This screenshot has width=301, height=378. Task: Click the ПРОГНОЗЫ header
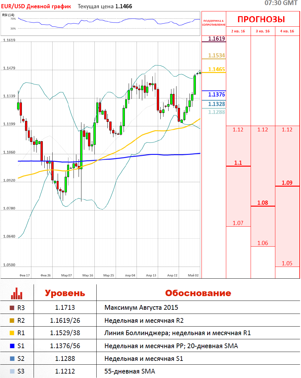261,19
